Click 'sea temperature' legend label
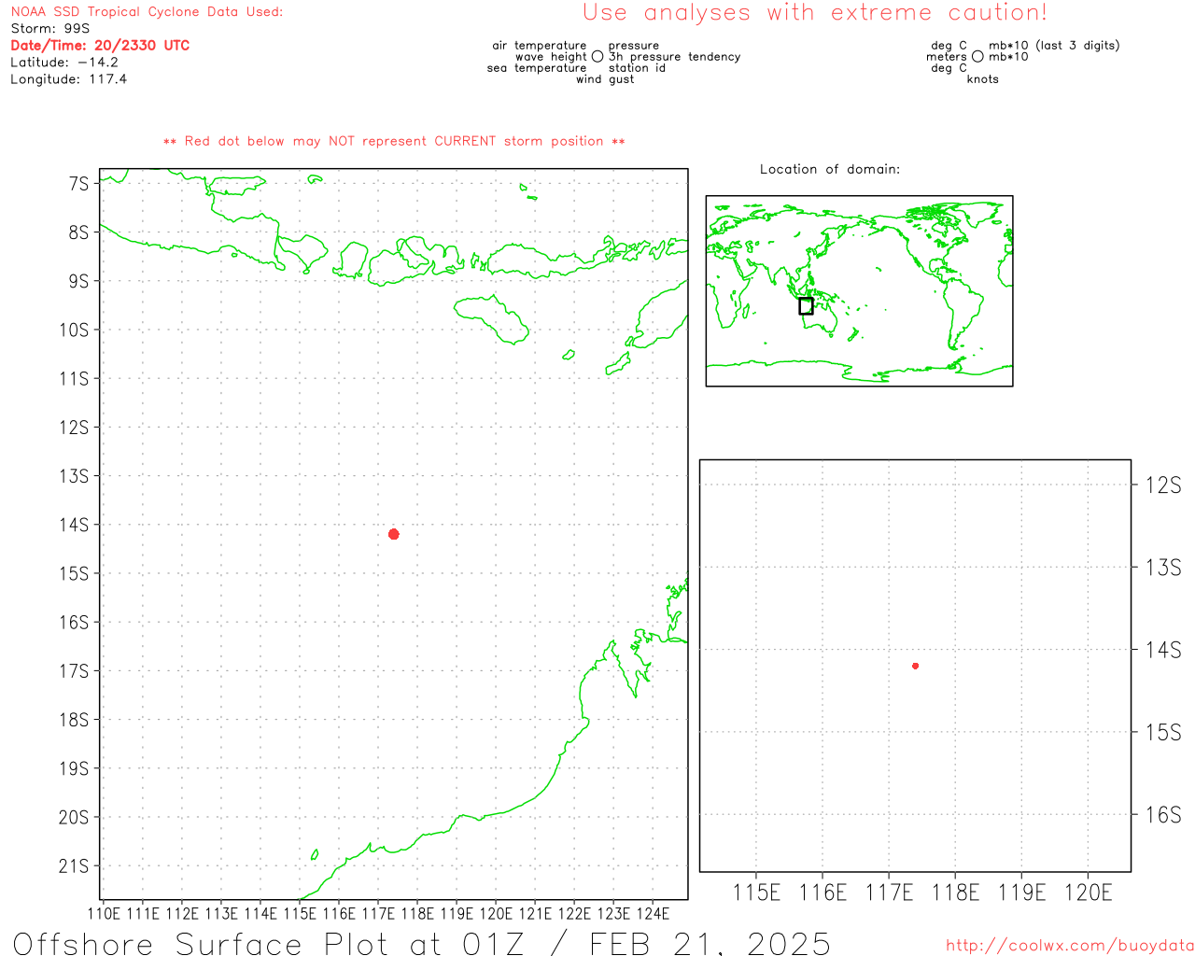Screen dimensions: 1195x956 pos(537,68)
